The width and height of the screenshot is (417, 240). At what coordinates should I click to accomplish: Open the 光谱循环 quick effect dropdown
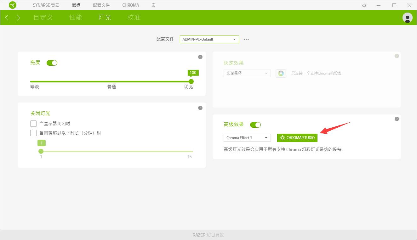click(x=247, y=73)
